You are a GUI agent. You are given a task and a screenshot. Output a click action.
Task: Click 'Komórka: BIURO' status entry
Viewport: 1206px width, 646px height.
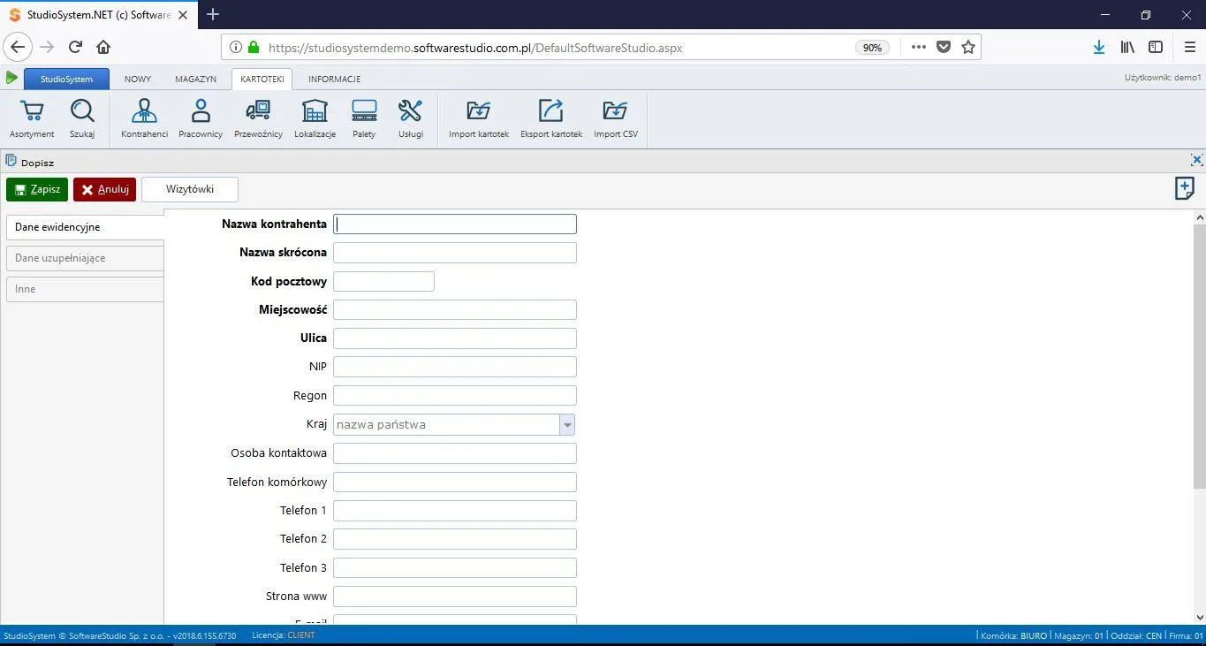click(x=1013, y=635)
